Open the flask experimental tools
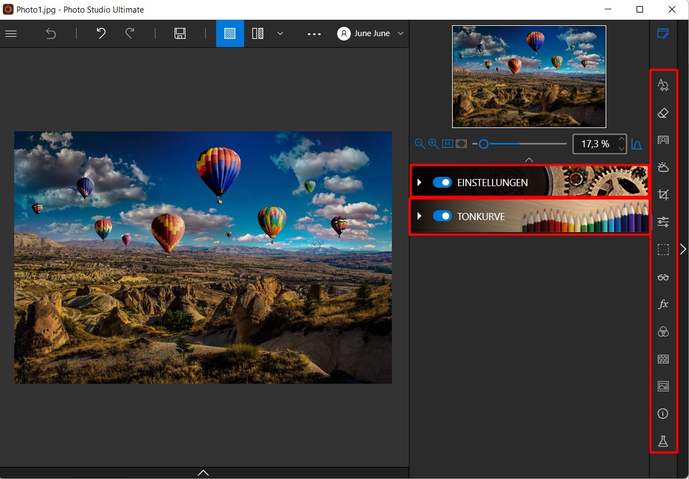Screen dimensions: 689x479 (x=663, y=441)
